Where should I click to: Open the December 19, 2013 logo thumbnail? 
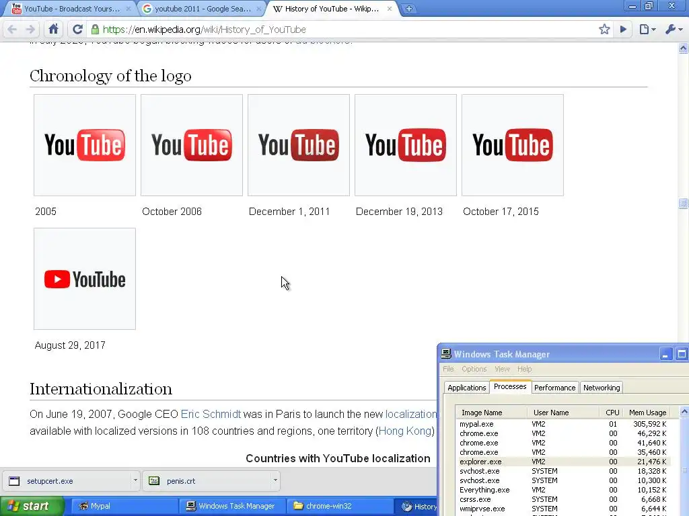(x=406, y=145)
